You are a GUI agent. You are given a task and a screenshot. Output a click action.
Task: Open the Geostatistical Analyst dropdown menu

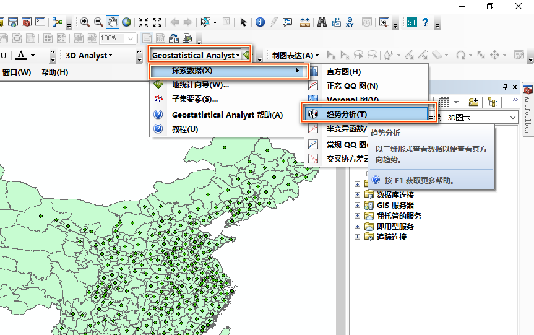(196, 55)
